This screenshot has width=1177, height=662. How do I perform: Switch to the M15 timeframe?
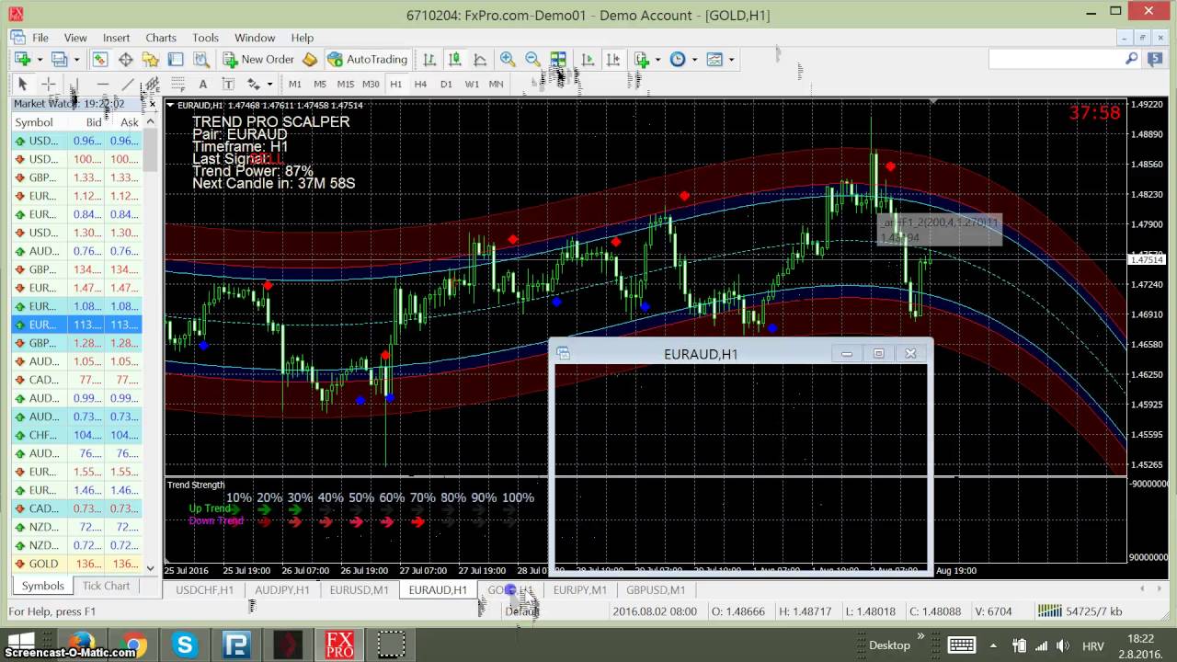pyautogui.click(x=346, y=84)
